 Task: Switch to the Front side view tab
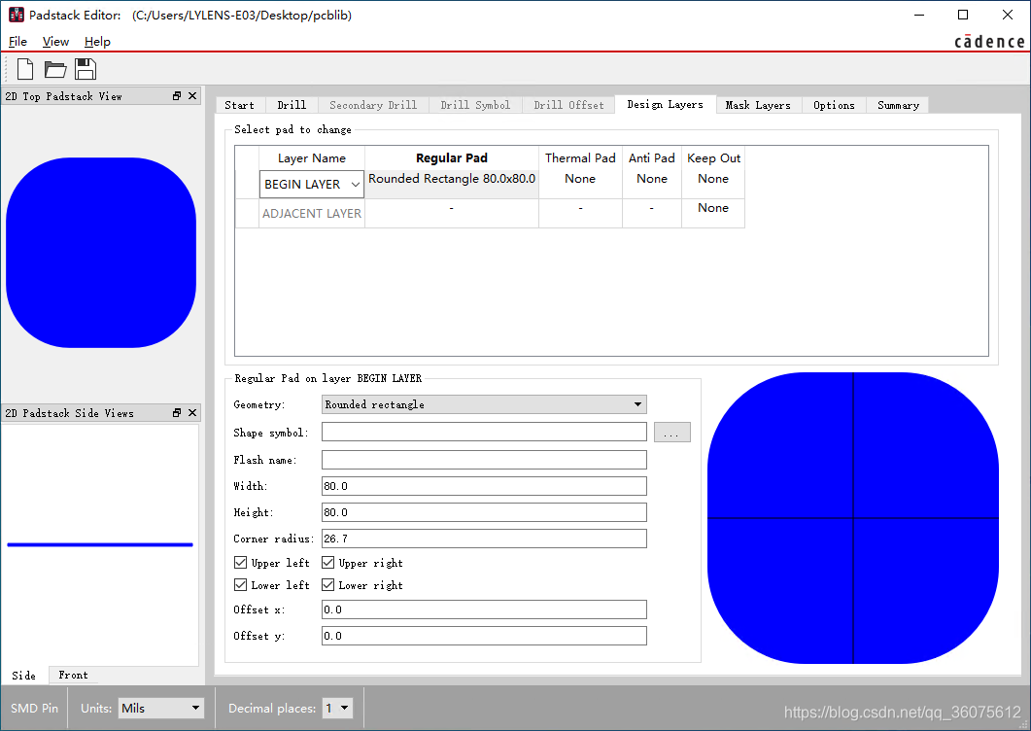73,676
